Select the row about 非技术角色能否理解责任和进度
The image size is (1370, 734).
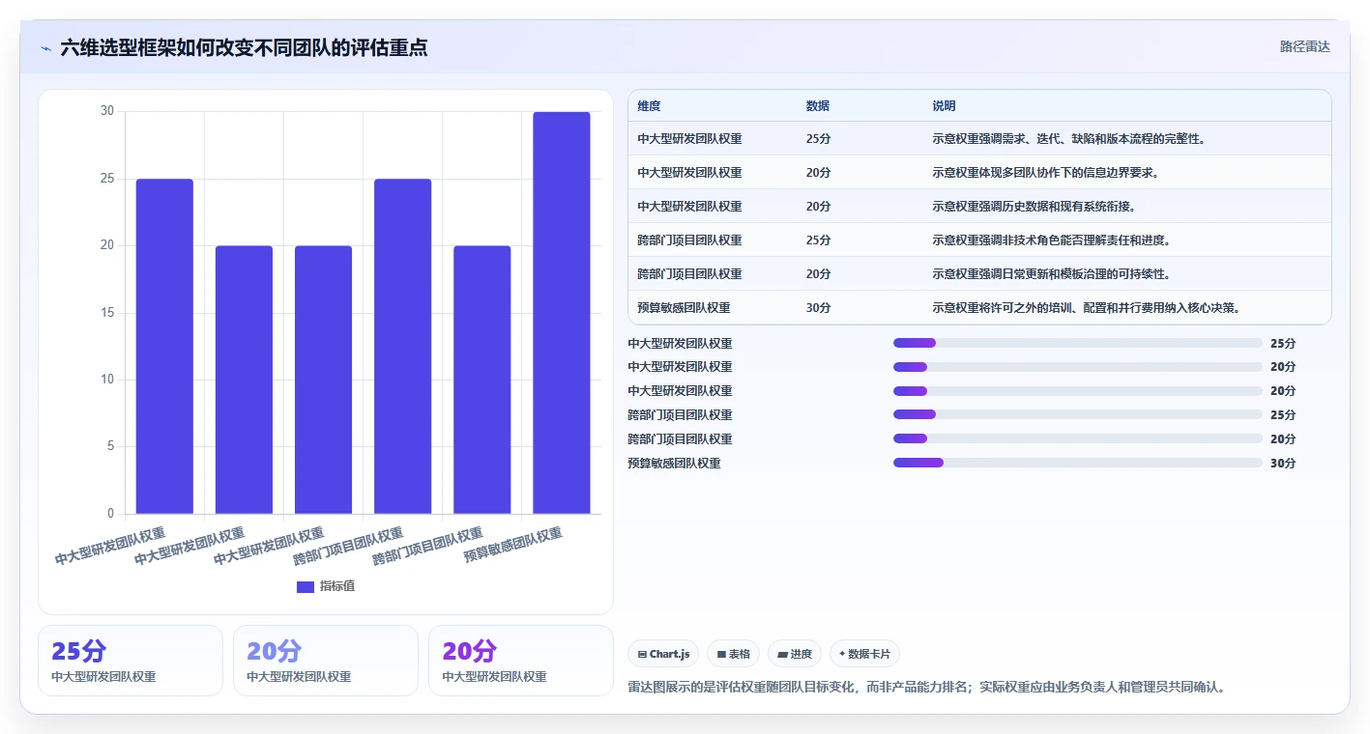979,240
